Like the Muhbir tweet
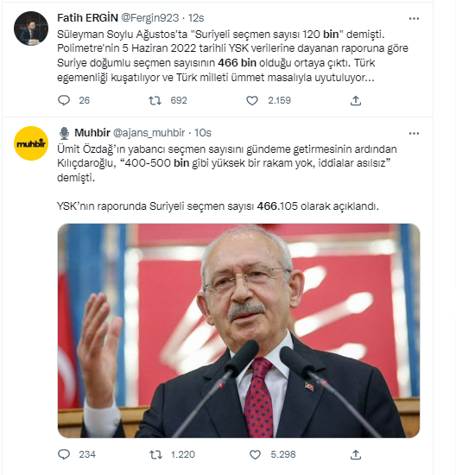Viewport: 456px width, 475px height. [255, 454]
